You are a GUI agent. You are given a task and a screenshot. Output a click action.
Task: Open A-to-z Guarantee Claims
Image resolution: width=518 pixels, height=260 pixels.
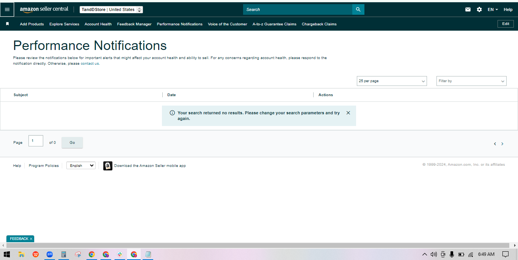tap(275, 24)
